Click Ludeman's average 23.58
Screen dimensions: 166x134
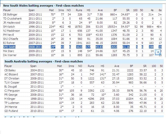[115, 103]
